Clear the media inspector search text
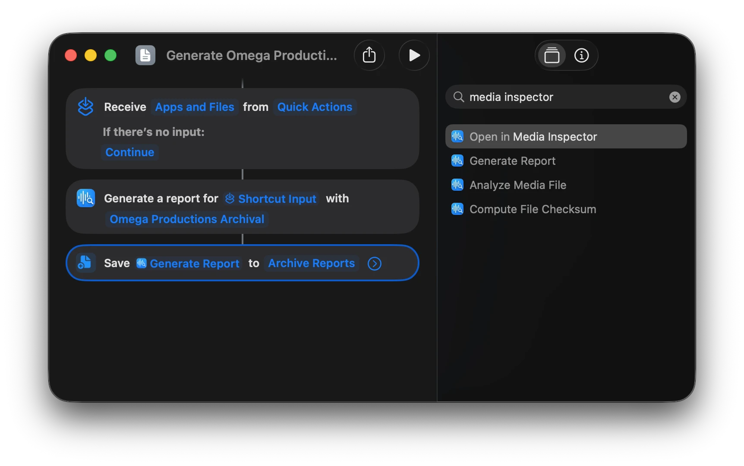This screenshot has height=466, width=744. [x=675, y=97]
